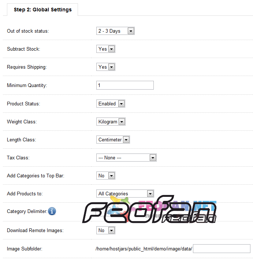This screenshot has height=260, width=253.
Task: Click the arrow button on --- None --- select
Action: point(153,158)
